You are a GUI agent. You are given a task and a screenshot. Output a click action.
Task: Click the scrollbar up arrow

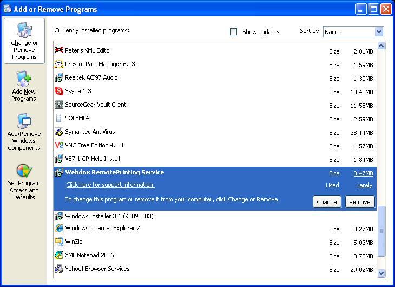pyautogui.click(x=381, y=47)
